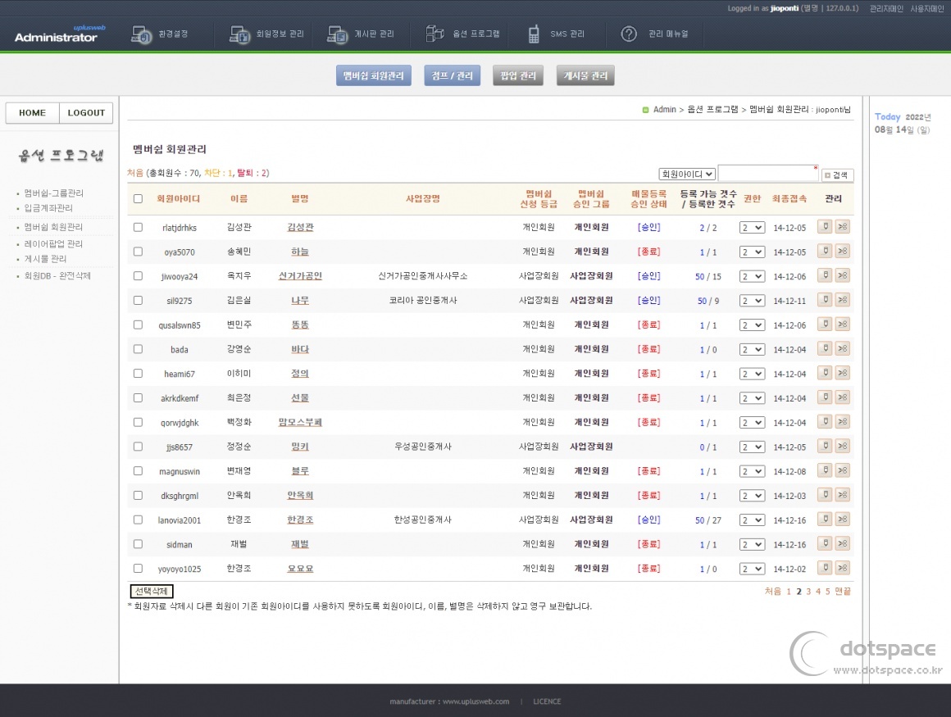Click the scissors delete icon for oya5070
Screen dimensions: 951x717
tap(843, 252)
